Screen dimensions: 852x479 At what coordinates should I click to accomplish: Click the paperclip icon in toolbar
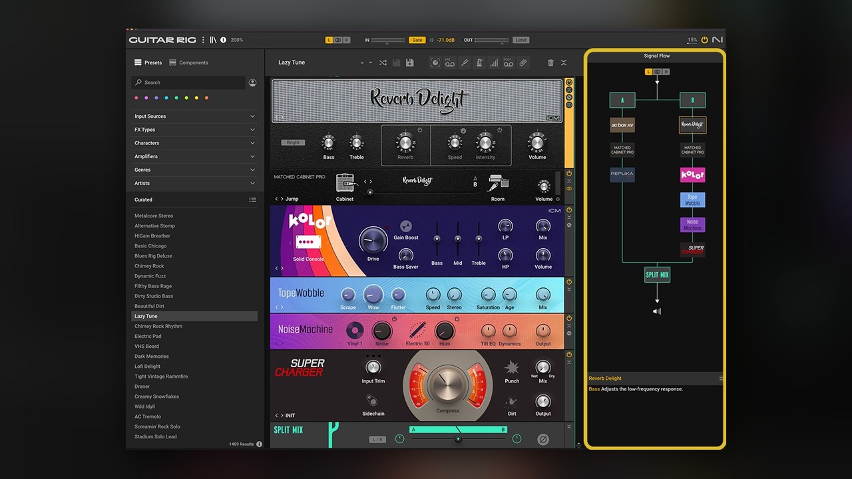pos(523,63)
